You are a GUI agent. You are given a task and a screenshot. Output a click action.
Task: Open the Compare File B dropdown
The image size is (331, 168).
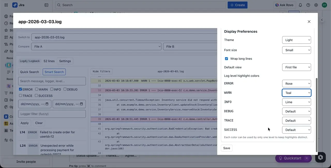coord(190,47)
